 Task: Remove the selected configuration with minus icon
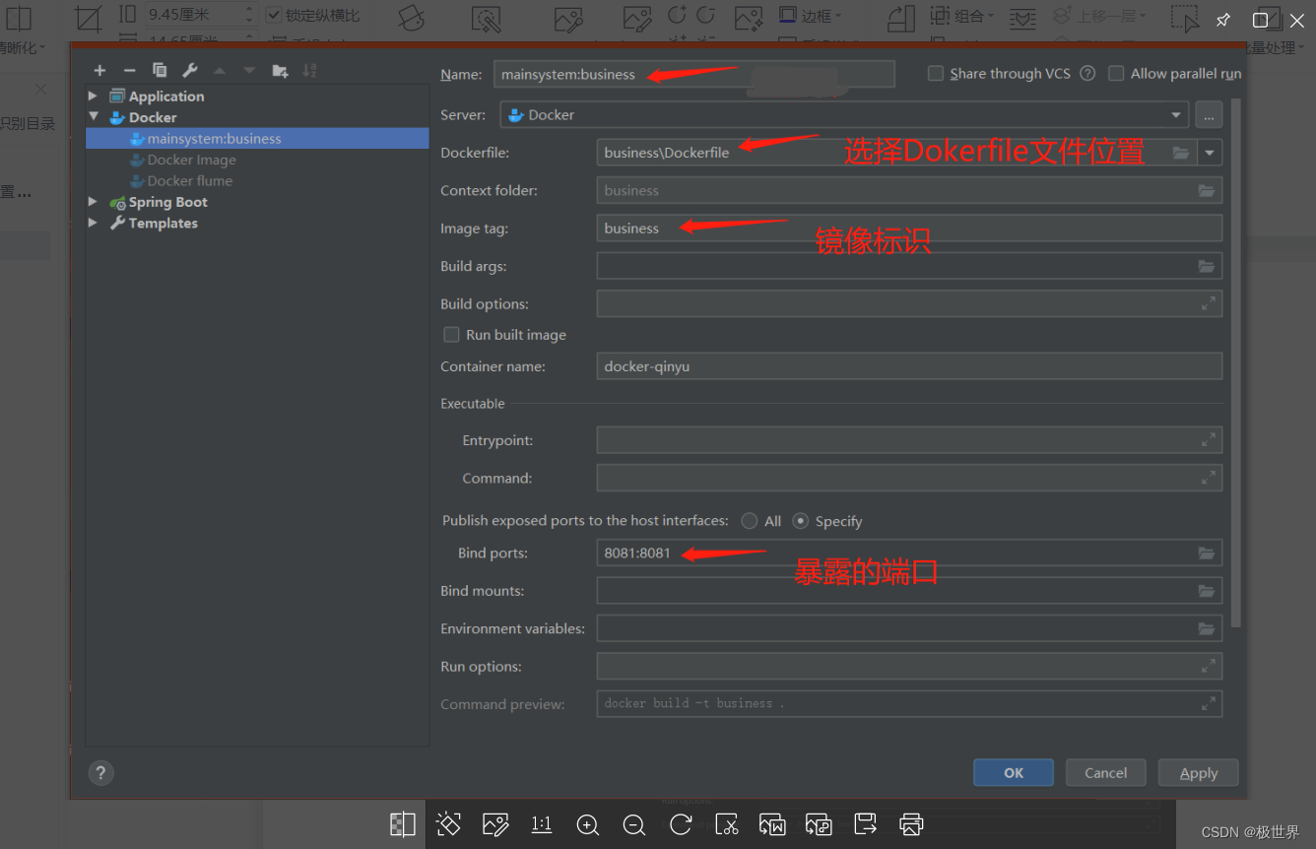[129, 71]
